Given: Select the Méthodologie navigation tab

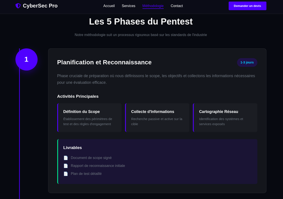Looking at the screenshot, I should (x=153, y=6).
